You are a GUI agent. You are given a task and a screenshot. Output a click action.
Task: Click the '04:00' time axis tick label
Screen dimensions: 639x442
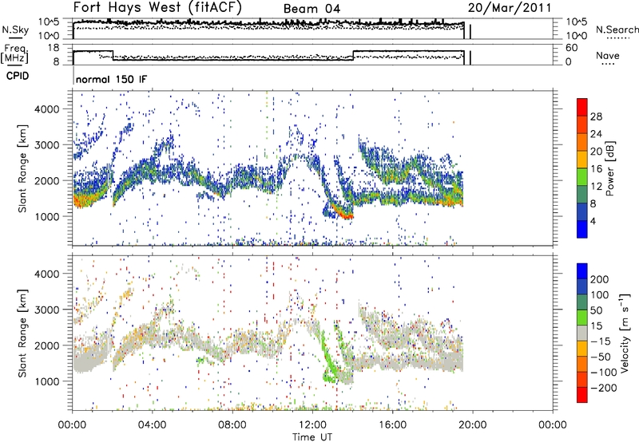point(152,425)
